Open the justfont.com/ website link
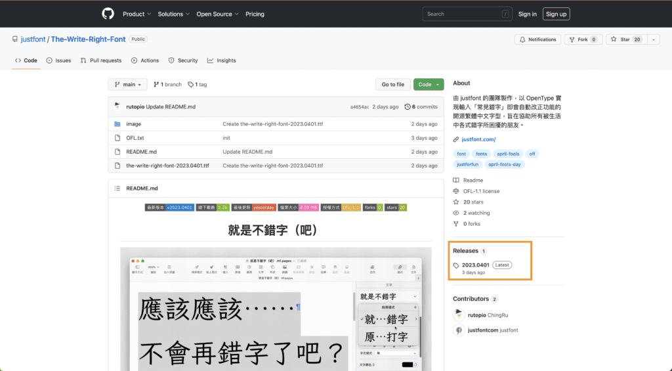Screen dimensions: 672x371 (478, 139)
